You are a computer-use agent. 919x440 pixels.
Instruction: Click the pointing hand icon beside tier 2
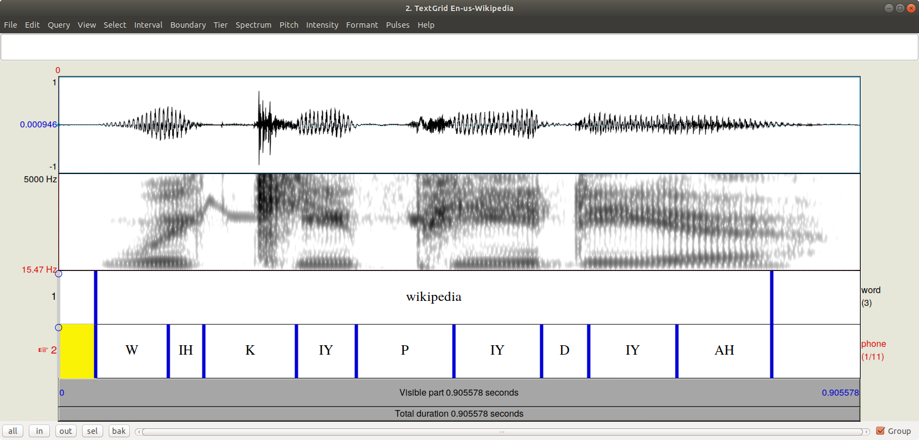[43, 350]
